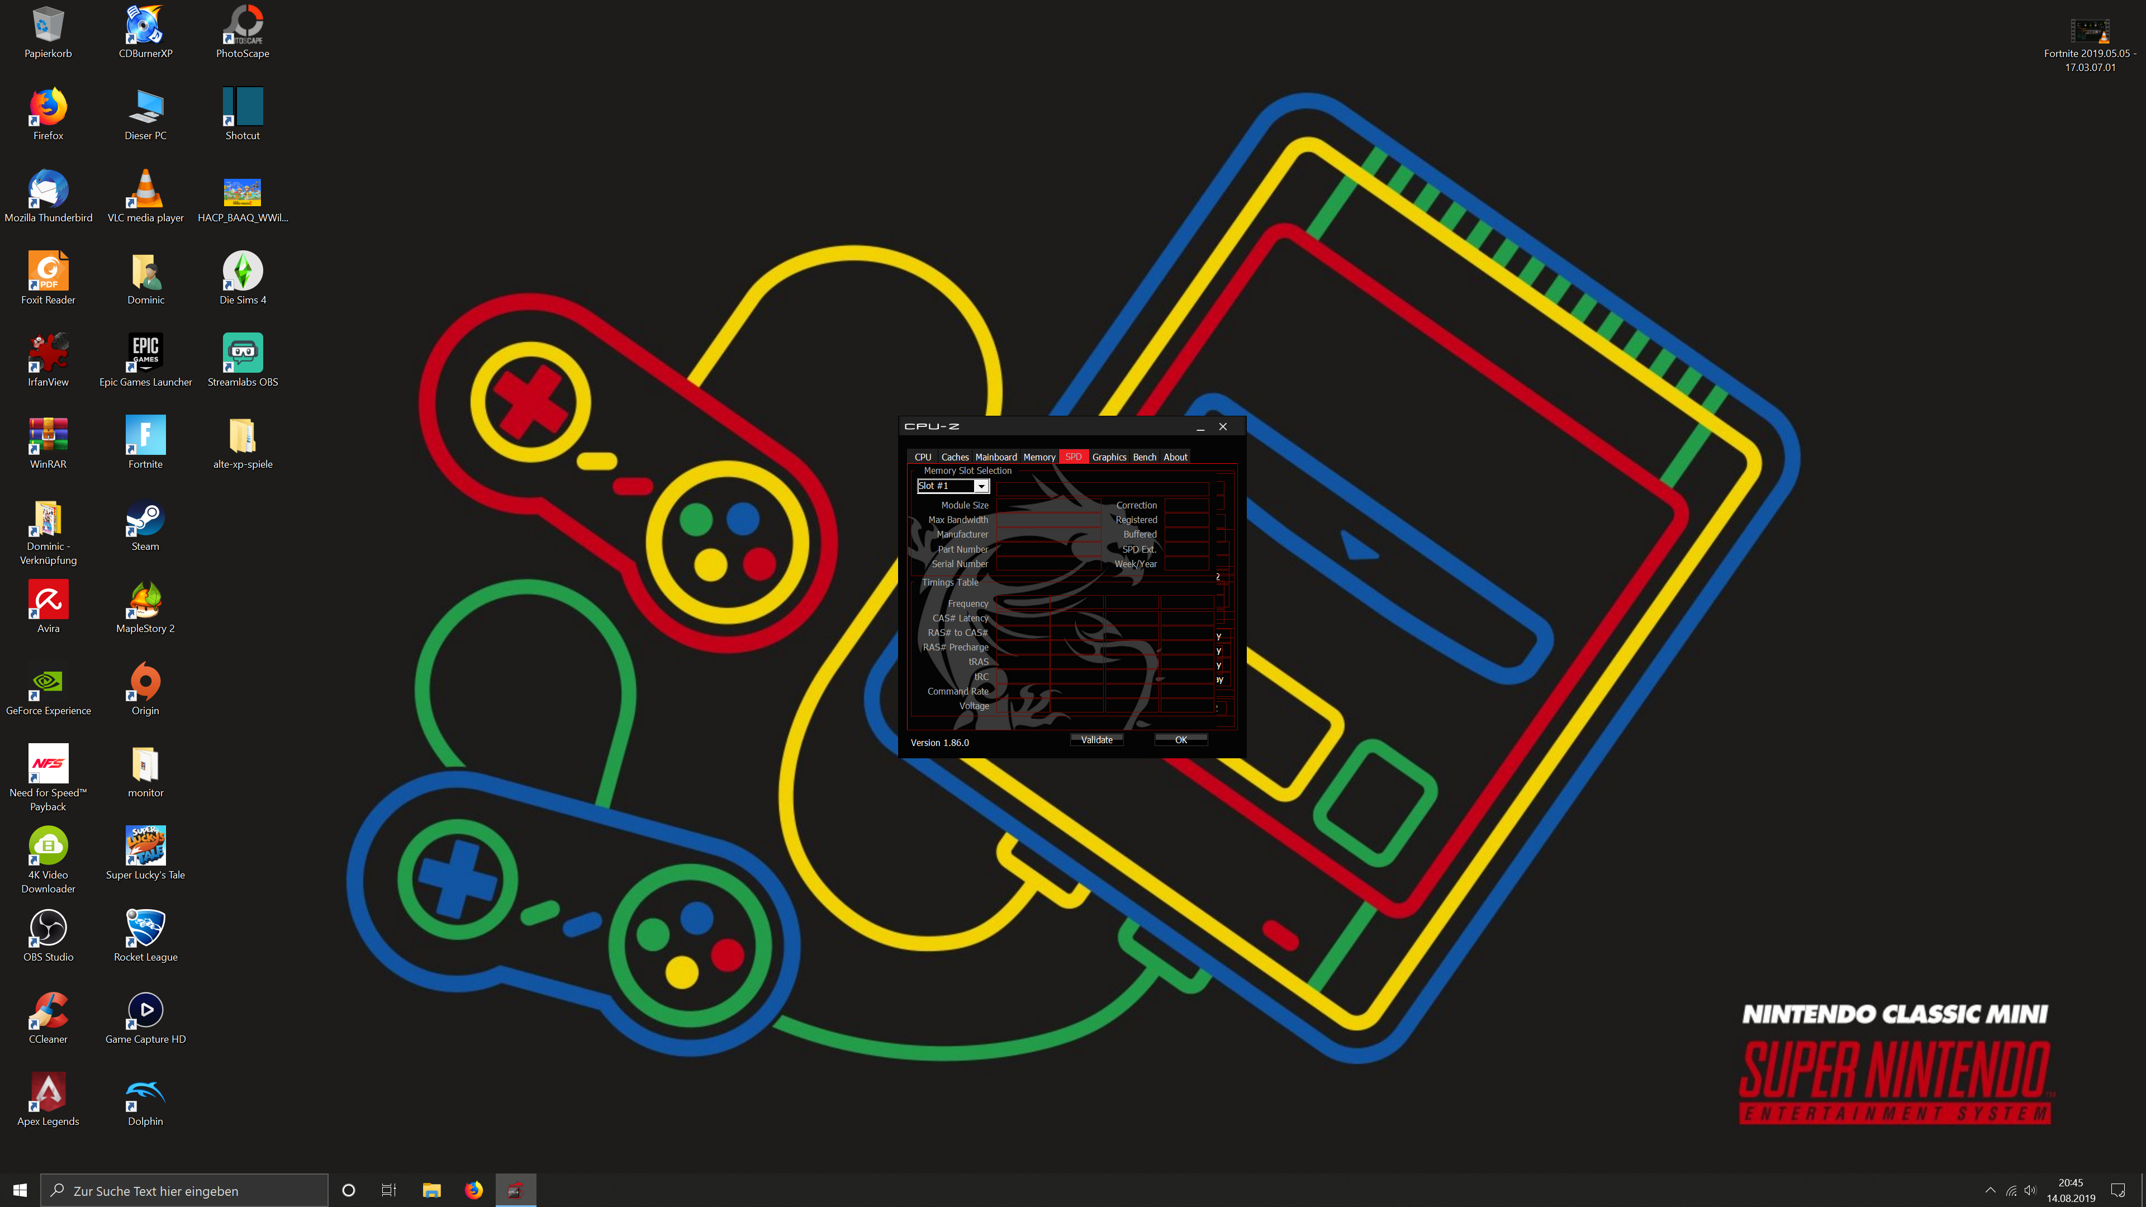Open the Bench tab in CPU-Z

click(x=1144, y=457)
